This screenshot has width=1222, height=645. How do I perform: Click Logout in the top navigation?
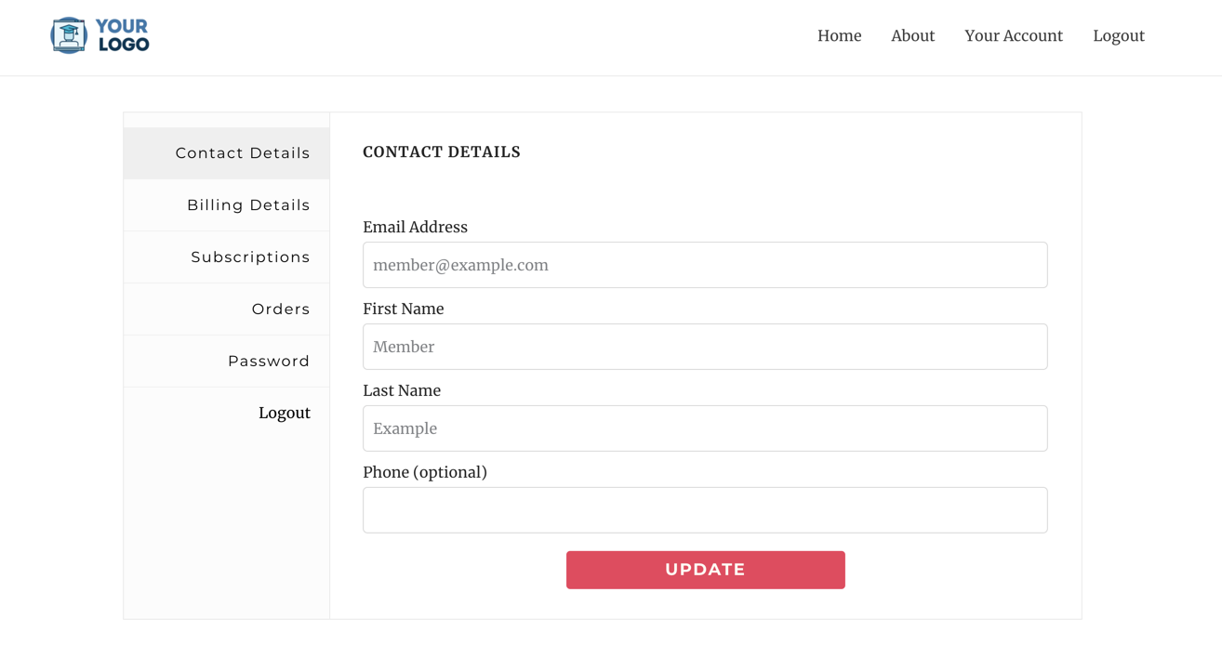pos(1118,35)
